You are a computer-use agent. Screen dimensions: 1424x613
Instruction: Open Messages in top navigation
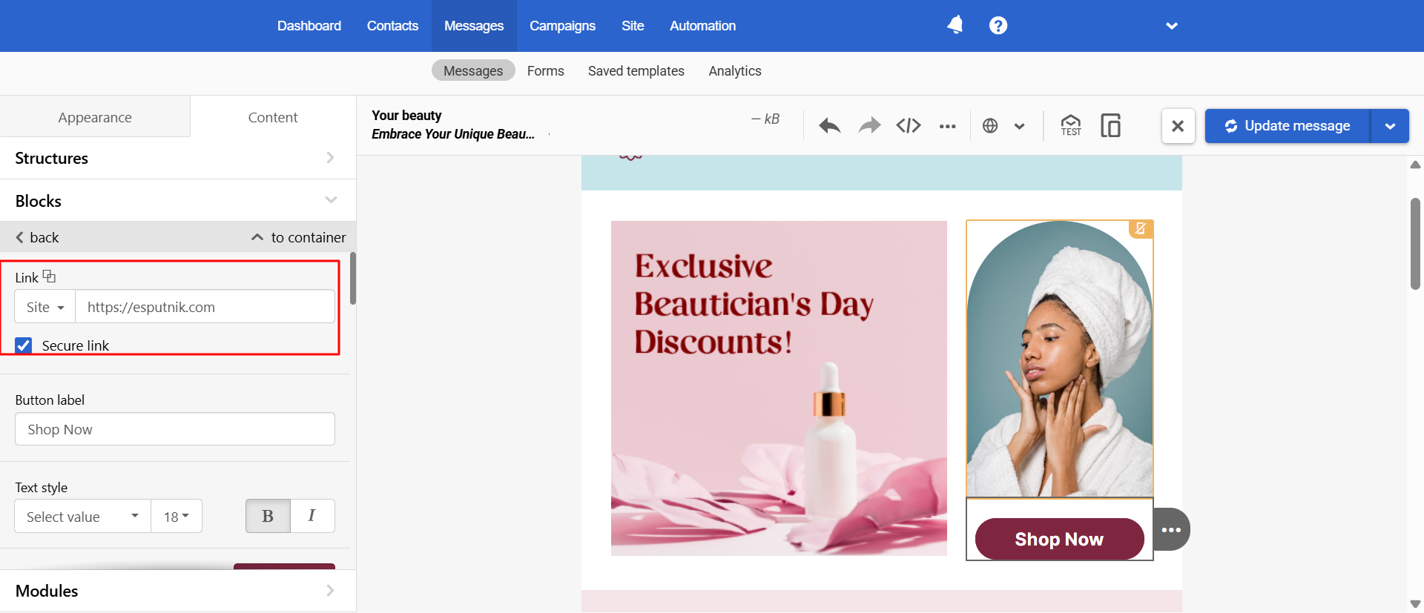[474, 26]
